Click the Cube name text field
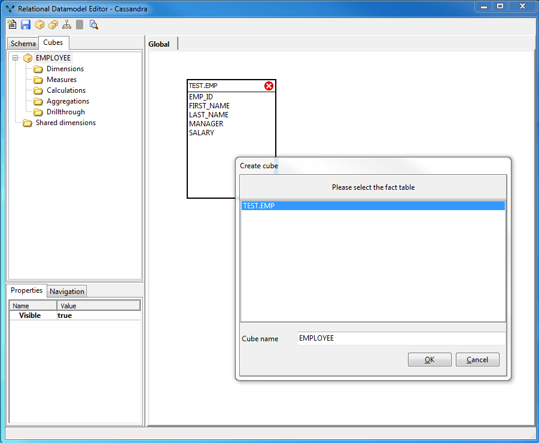 click(x=401, y=338)
